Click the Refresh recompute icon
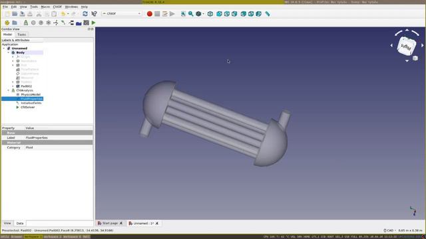 tap(85, 14)
